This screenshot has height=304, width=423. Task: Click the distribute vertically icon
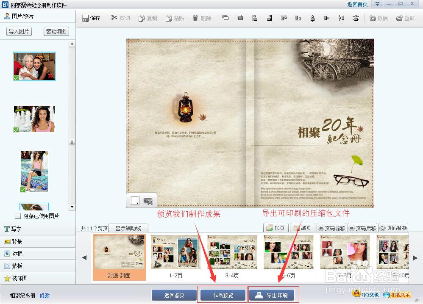pos(356,18)
